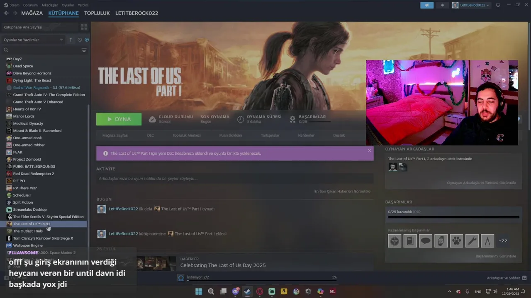This screenshot has width=531, height=298.
Task: Click the green OYNA play button
Action: tap(119, 119)
